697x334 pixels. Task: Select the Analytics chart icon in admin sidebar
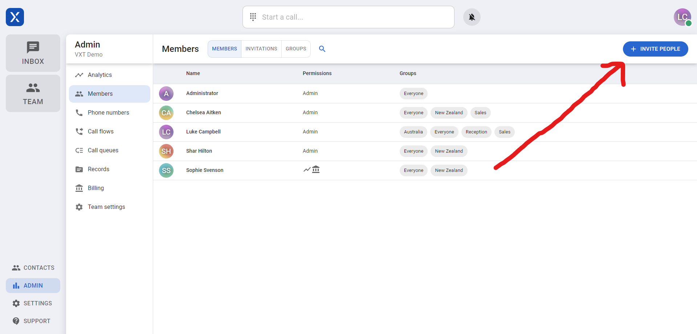pyautogui.click(x=79, y=75)
